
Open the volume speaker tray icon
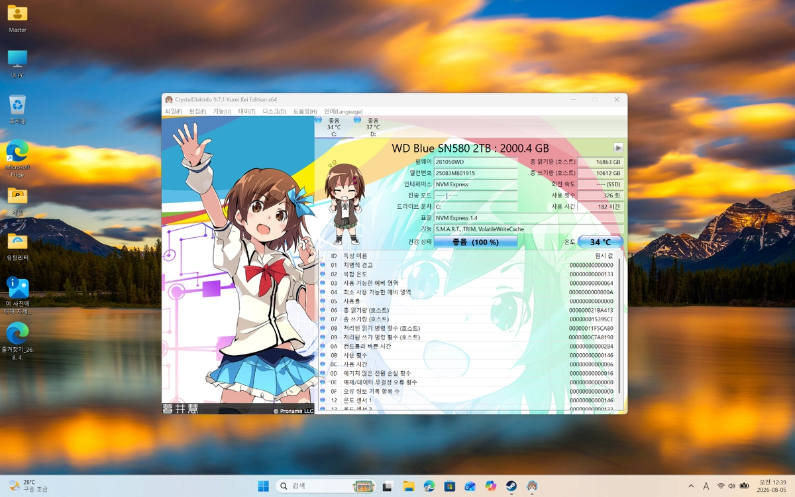(x=731, y=486)
